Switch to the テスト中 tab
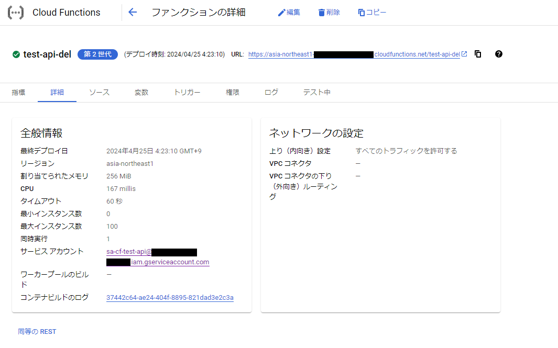The width and height of the screenshot is (558, 348). pyautogui.click(x=315, y=92)
